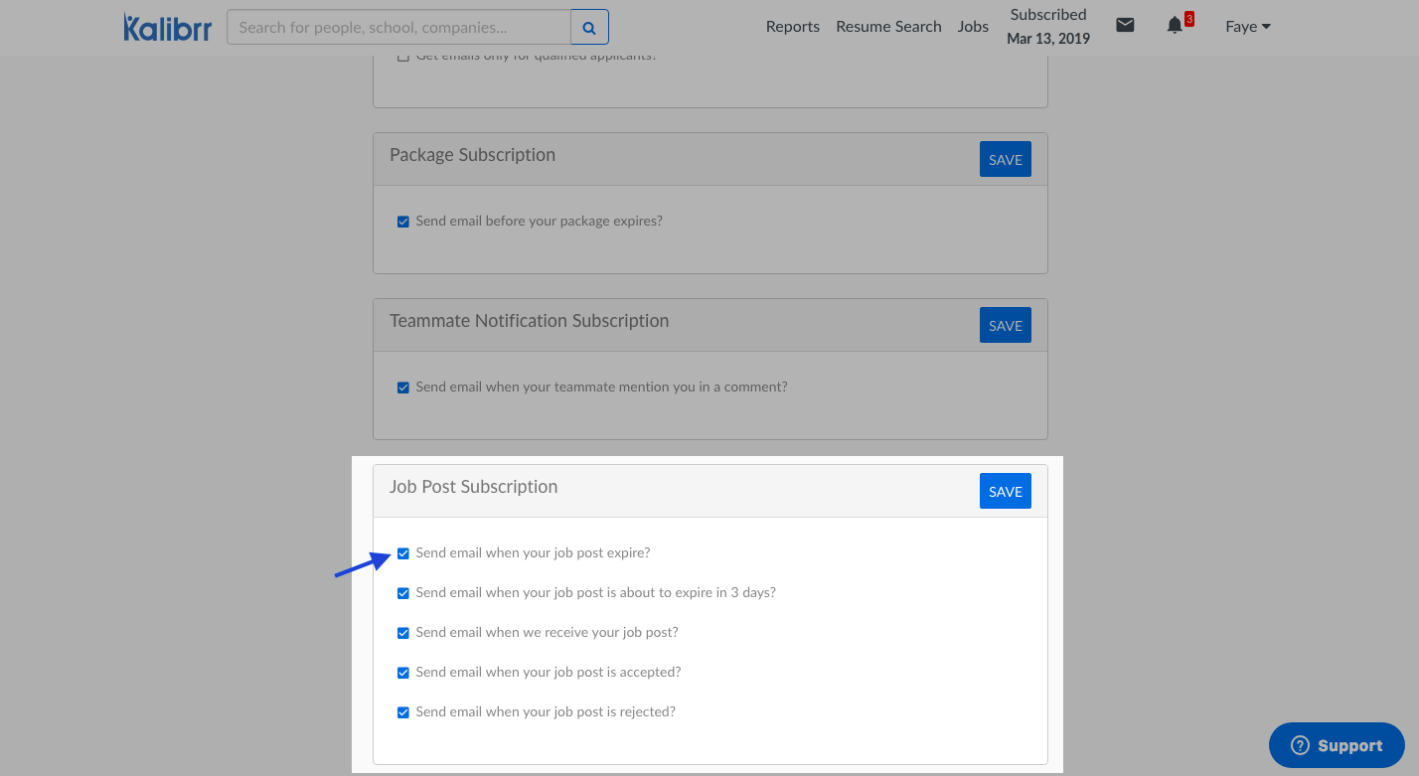Expand the Faye user dropdown

pyautogui.click(x=1248, y=27)
